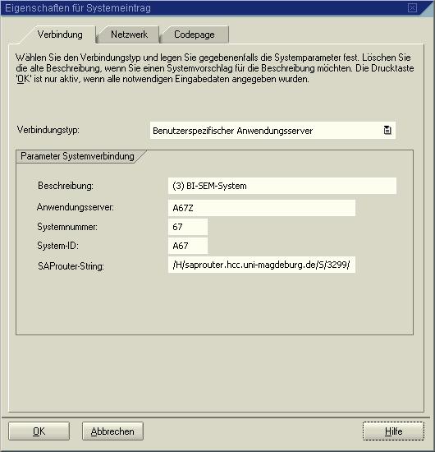The height and width of the screenshot is (452, 435).
Task: Open the Codepage tab
Action: click(194, 35)
